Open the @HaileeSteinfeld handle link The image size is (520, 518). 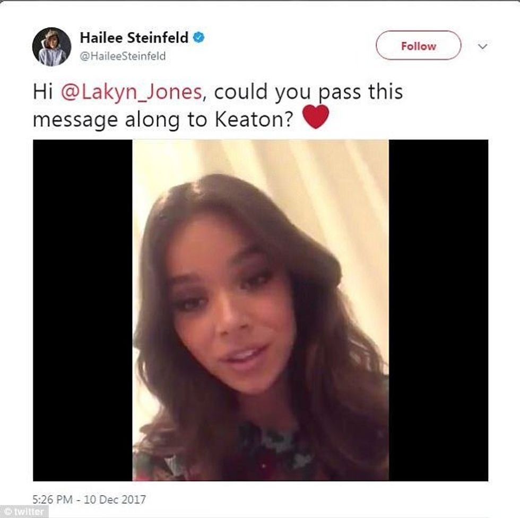[x=123, y=56]
